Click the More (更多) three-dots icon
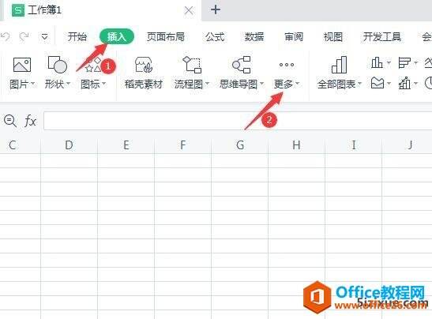 click(286, 65)
